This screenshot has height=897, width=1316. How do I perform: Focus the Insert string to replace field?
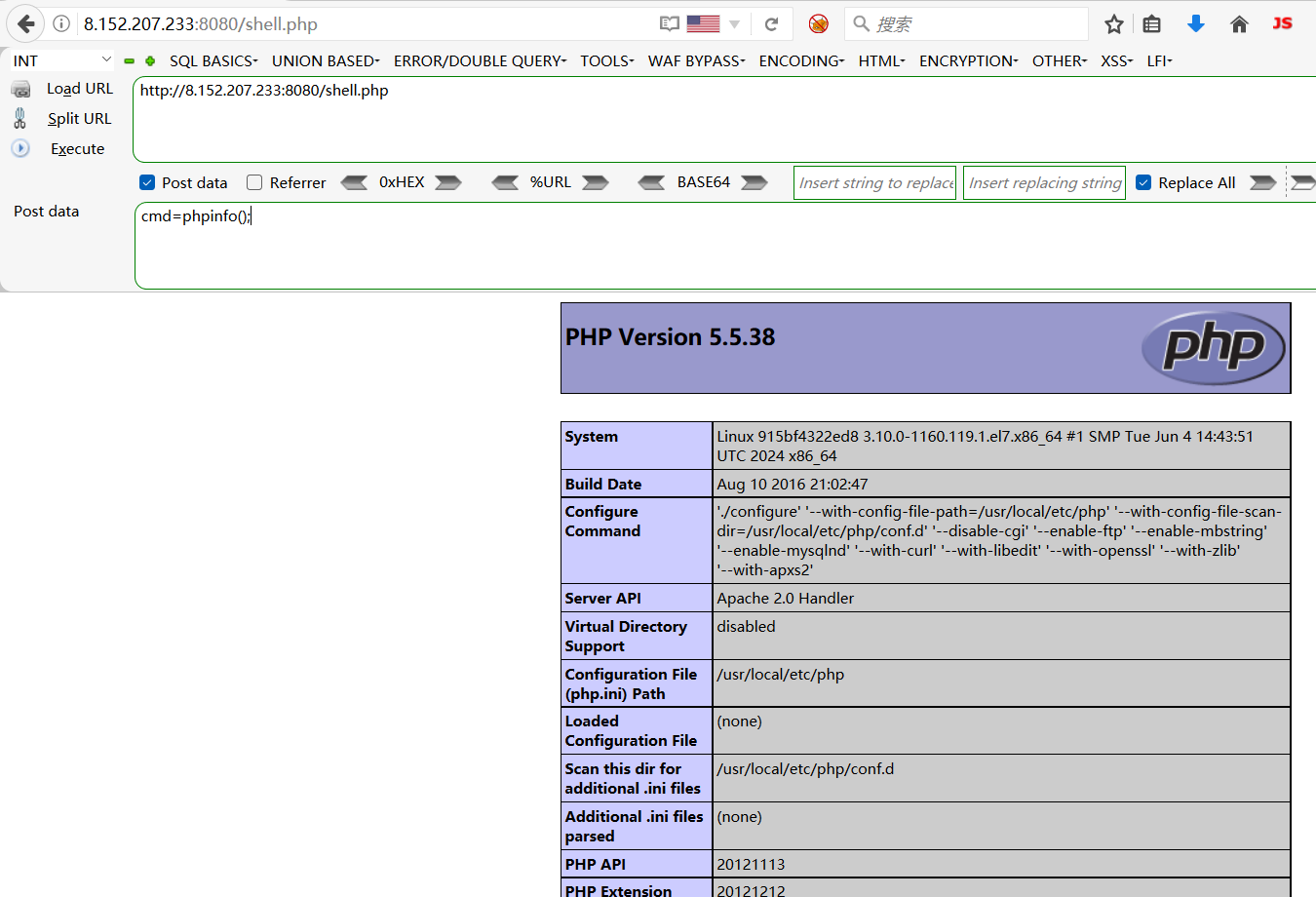pyautogui.click(x=874, y=182)
